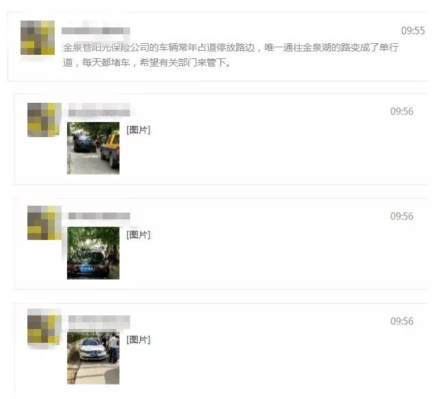Click the avatar next to the white car photo

click(x=44, y=326)
